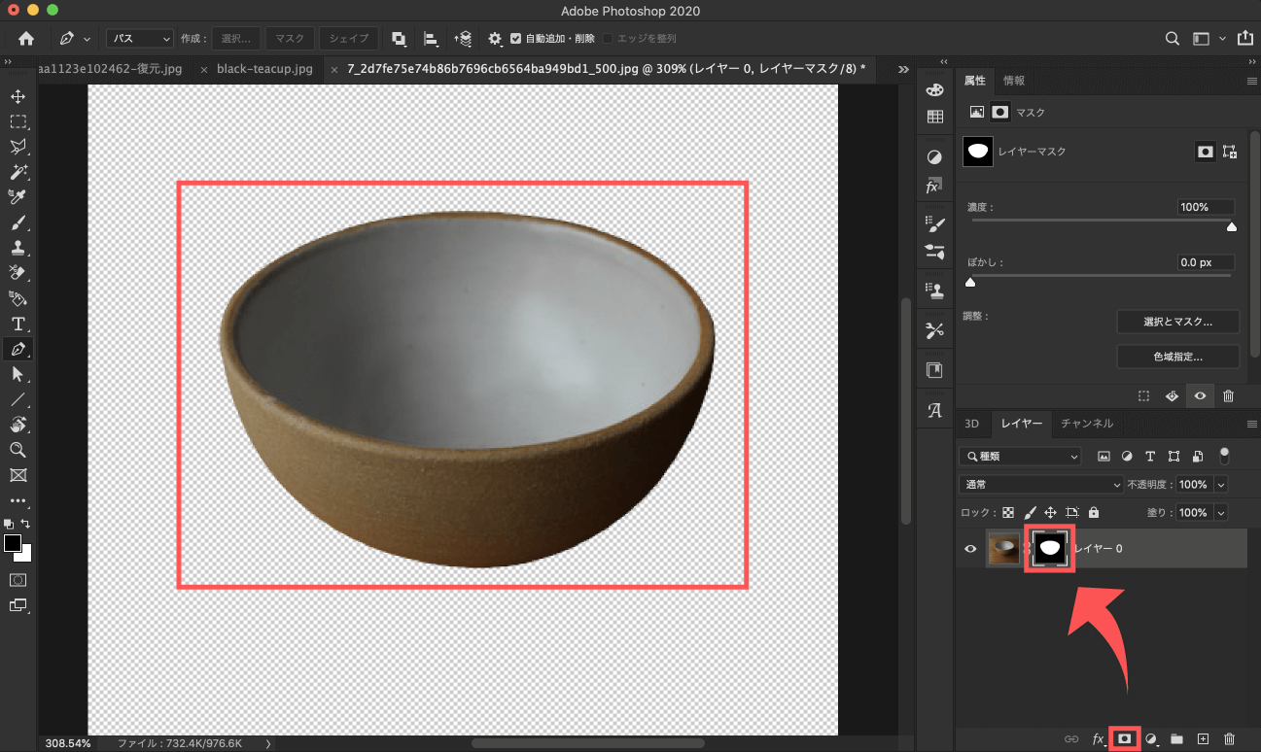Select the Type tool
This screenshot has height=752, width=1261.
18,325
